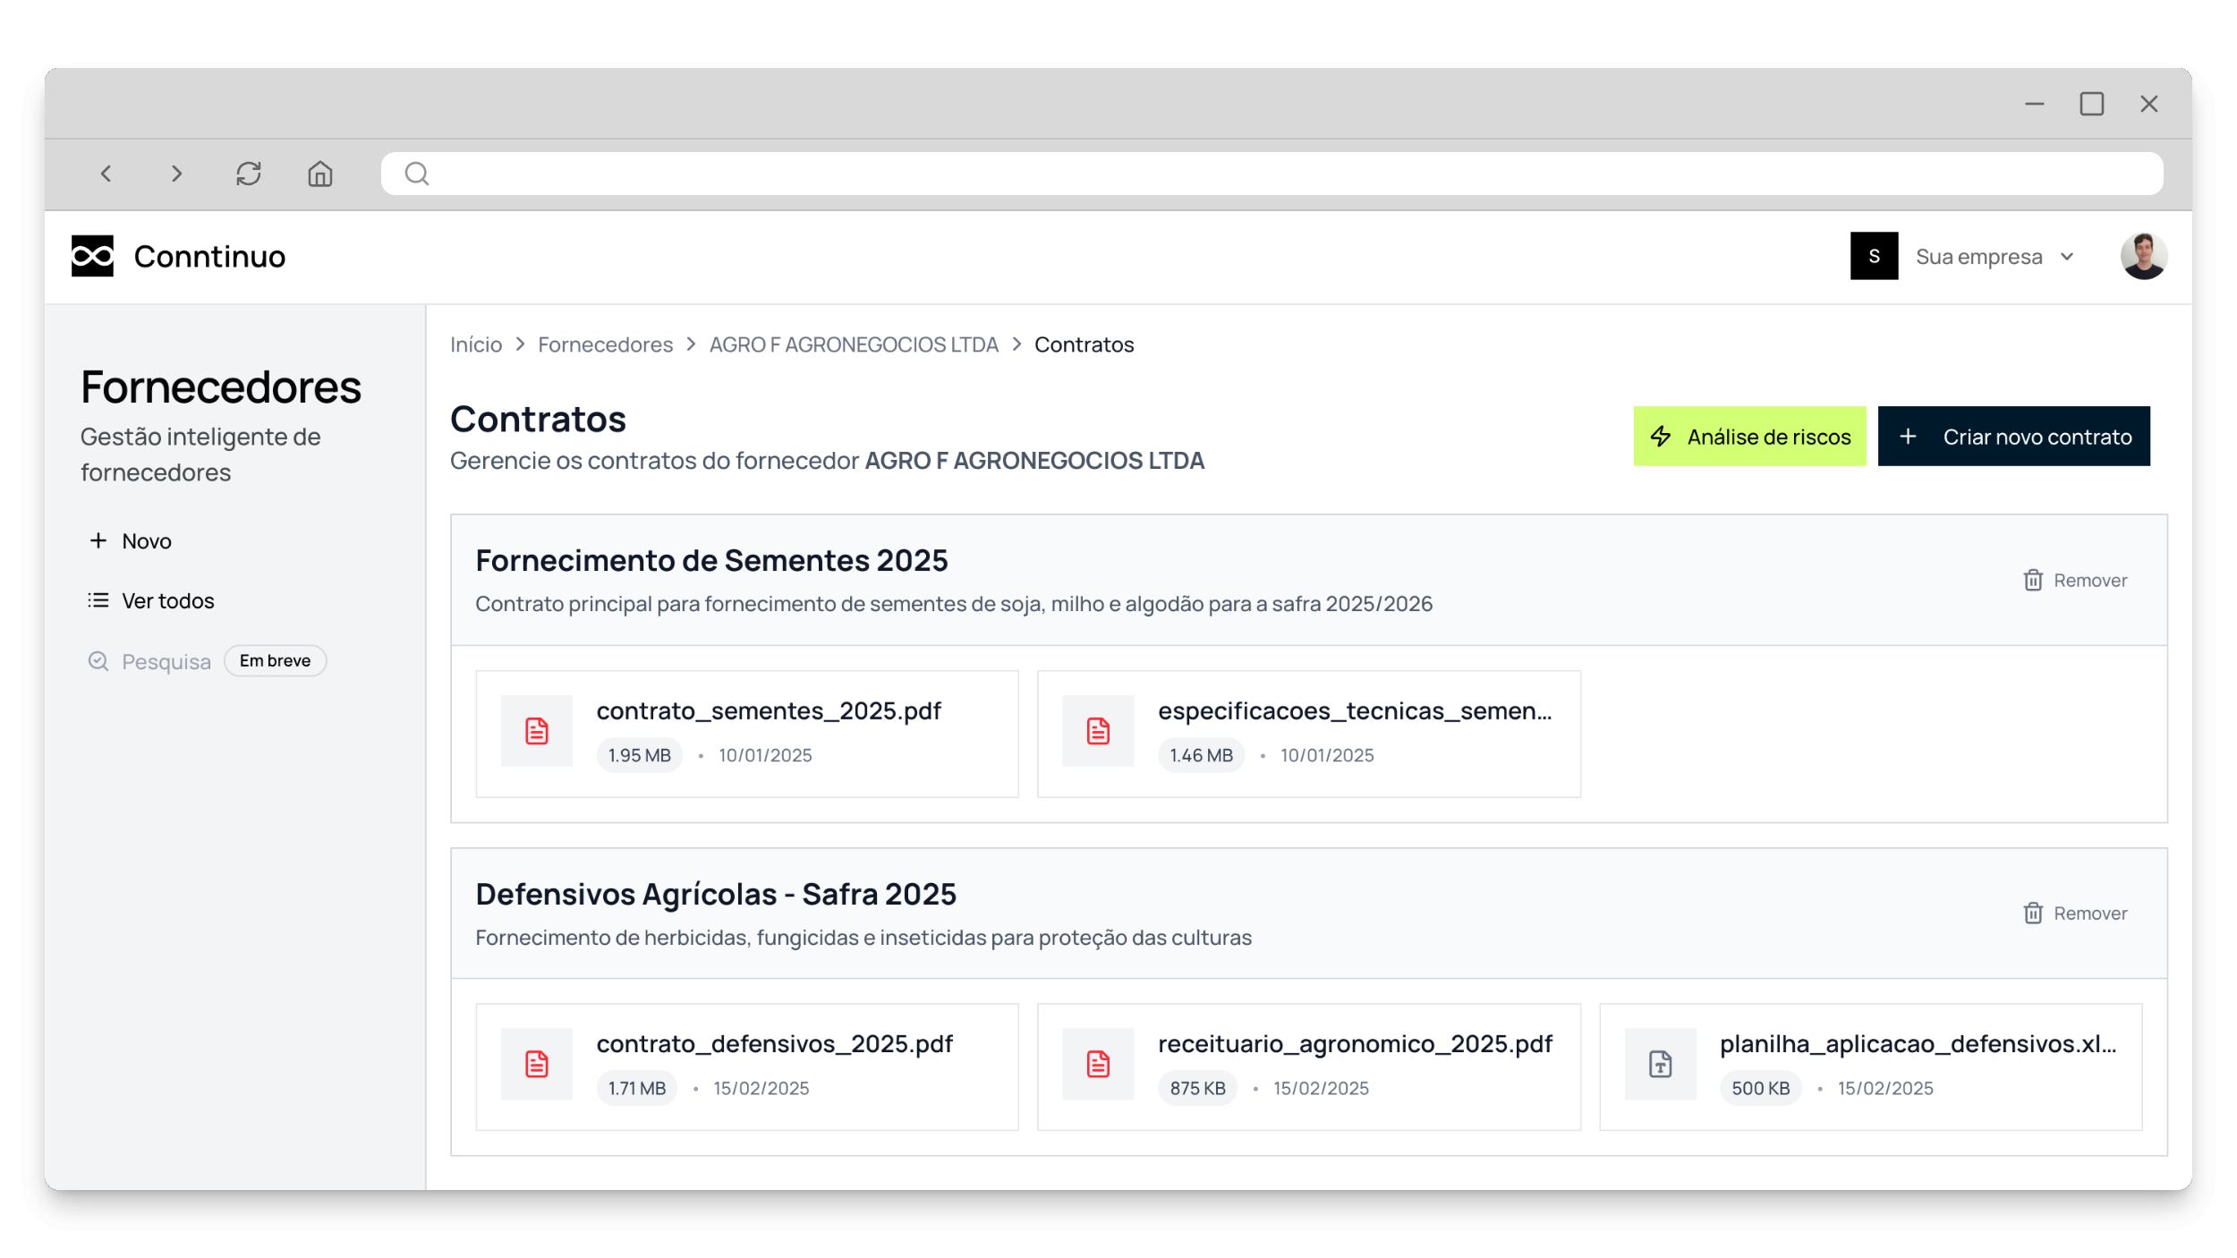Focus the browser address search field
2237x1258 pixels.
(1271, 174)
